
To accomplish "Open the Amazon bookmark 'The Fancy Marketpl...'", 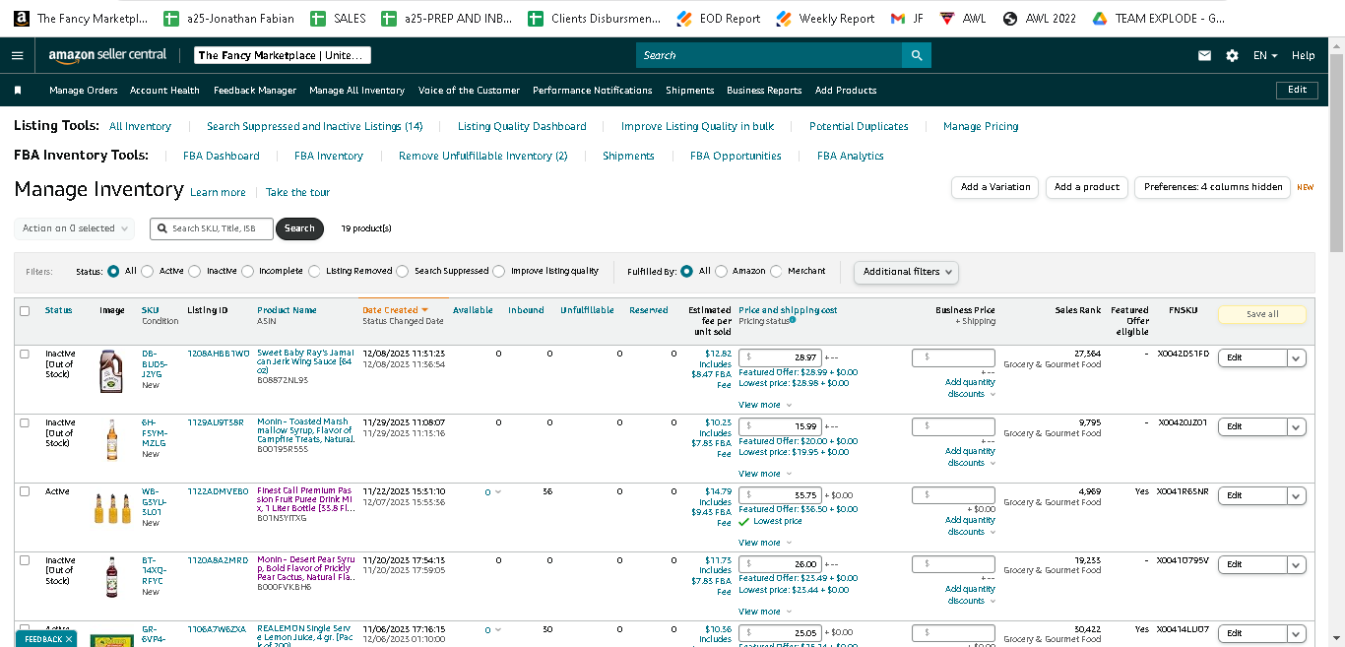I will (81, 18).
